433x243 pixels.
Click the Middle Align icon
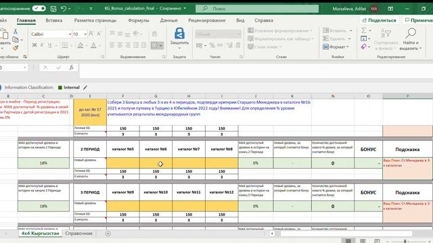click(120, 34)
